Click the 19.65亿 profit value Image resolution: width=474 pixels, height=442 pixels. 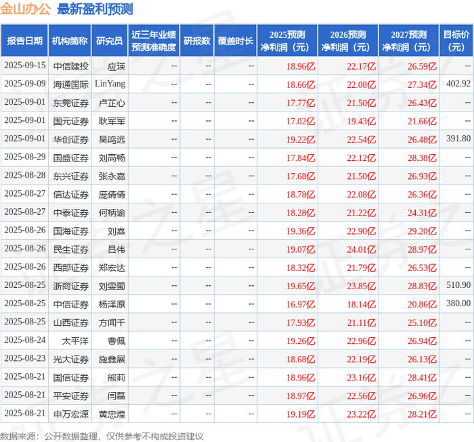[x=301, y=287]
